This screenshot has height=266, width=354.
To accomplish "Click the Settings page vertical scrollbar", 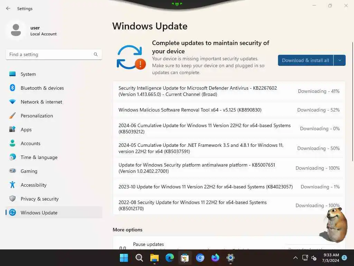I will (x=352, y=101).
